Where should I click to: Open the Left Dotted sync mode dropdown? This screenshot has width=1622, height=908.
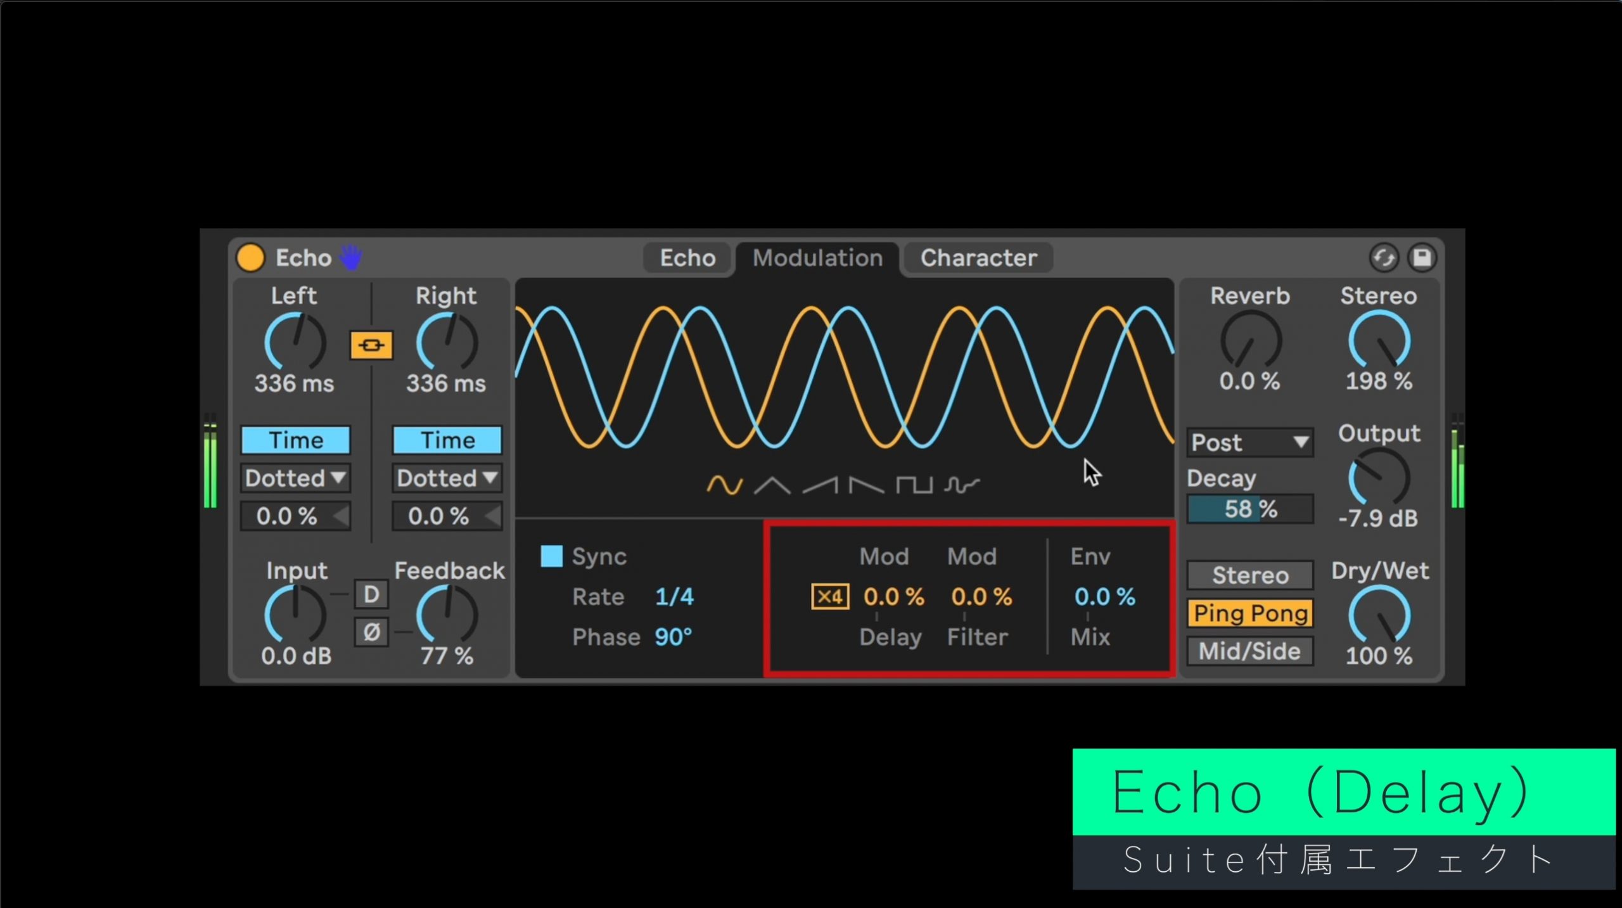point(295,478)
